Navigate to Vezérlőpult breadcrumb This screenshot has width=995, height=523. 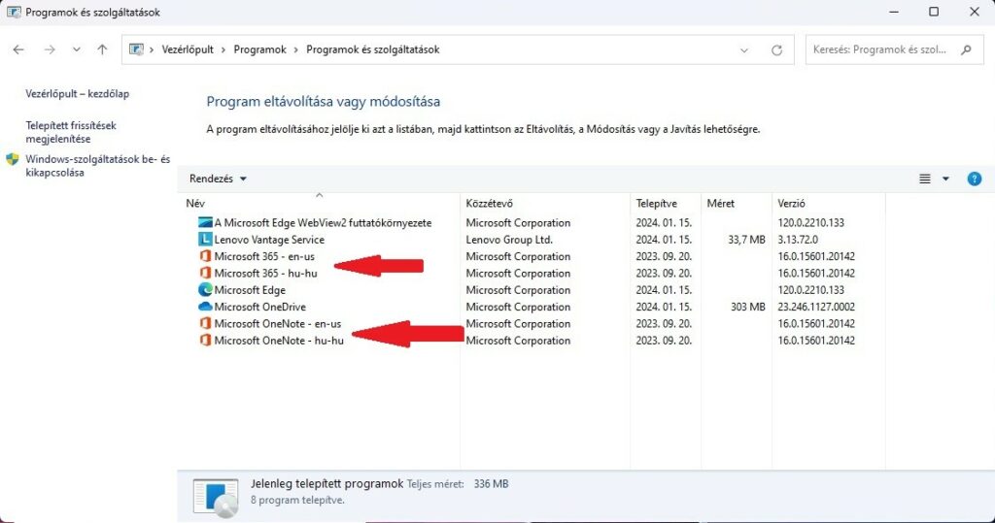188,49
